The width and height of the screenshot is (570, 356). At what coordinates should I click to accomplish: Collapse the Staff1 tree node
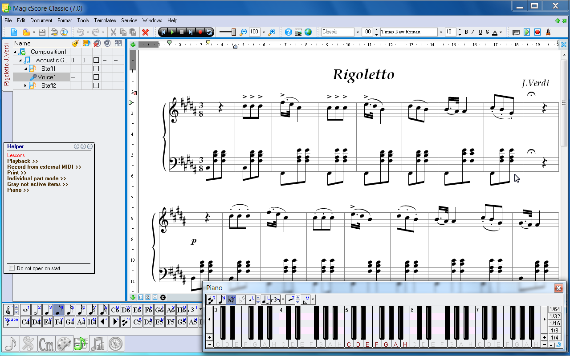(x=25, y=69)
